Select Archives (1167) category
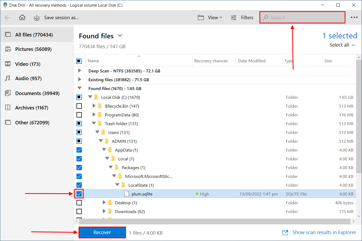Viewport: 362px width, 241px height. click(37, 108)
